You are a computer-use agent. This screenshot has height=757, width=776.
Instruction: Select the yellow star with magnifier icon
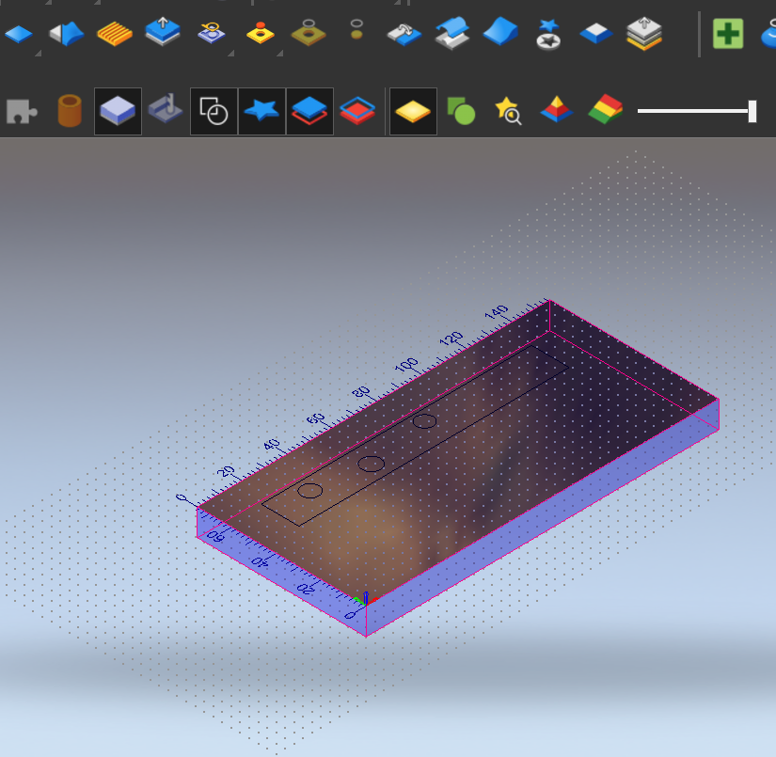508,111
